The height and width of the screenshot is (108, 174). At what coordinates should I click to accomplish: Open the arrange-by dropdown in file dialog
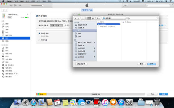point(98,18)
